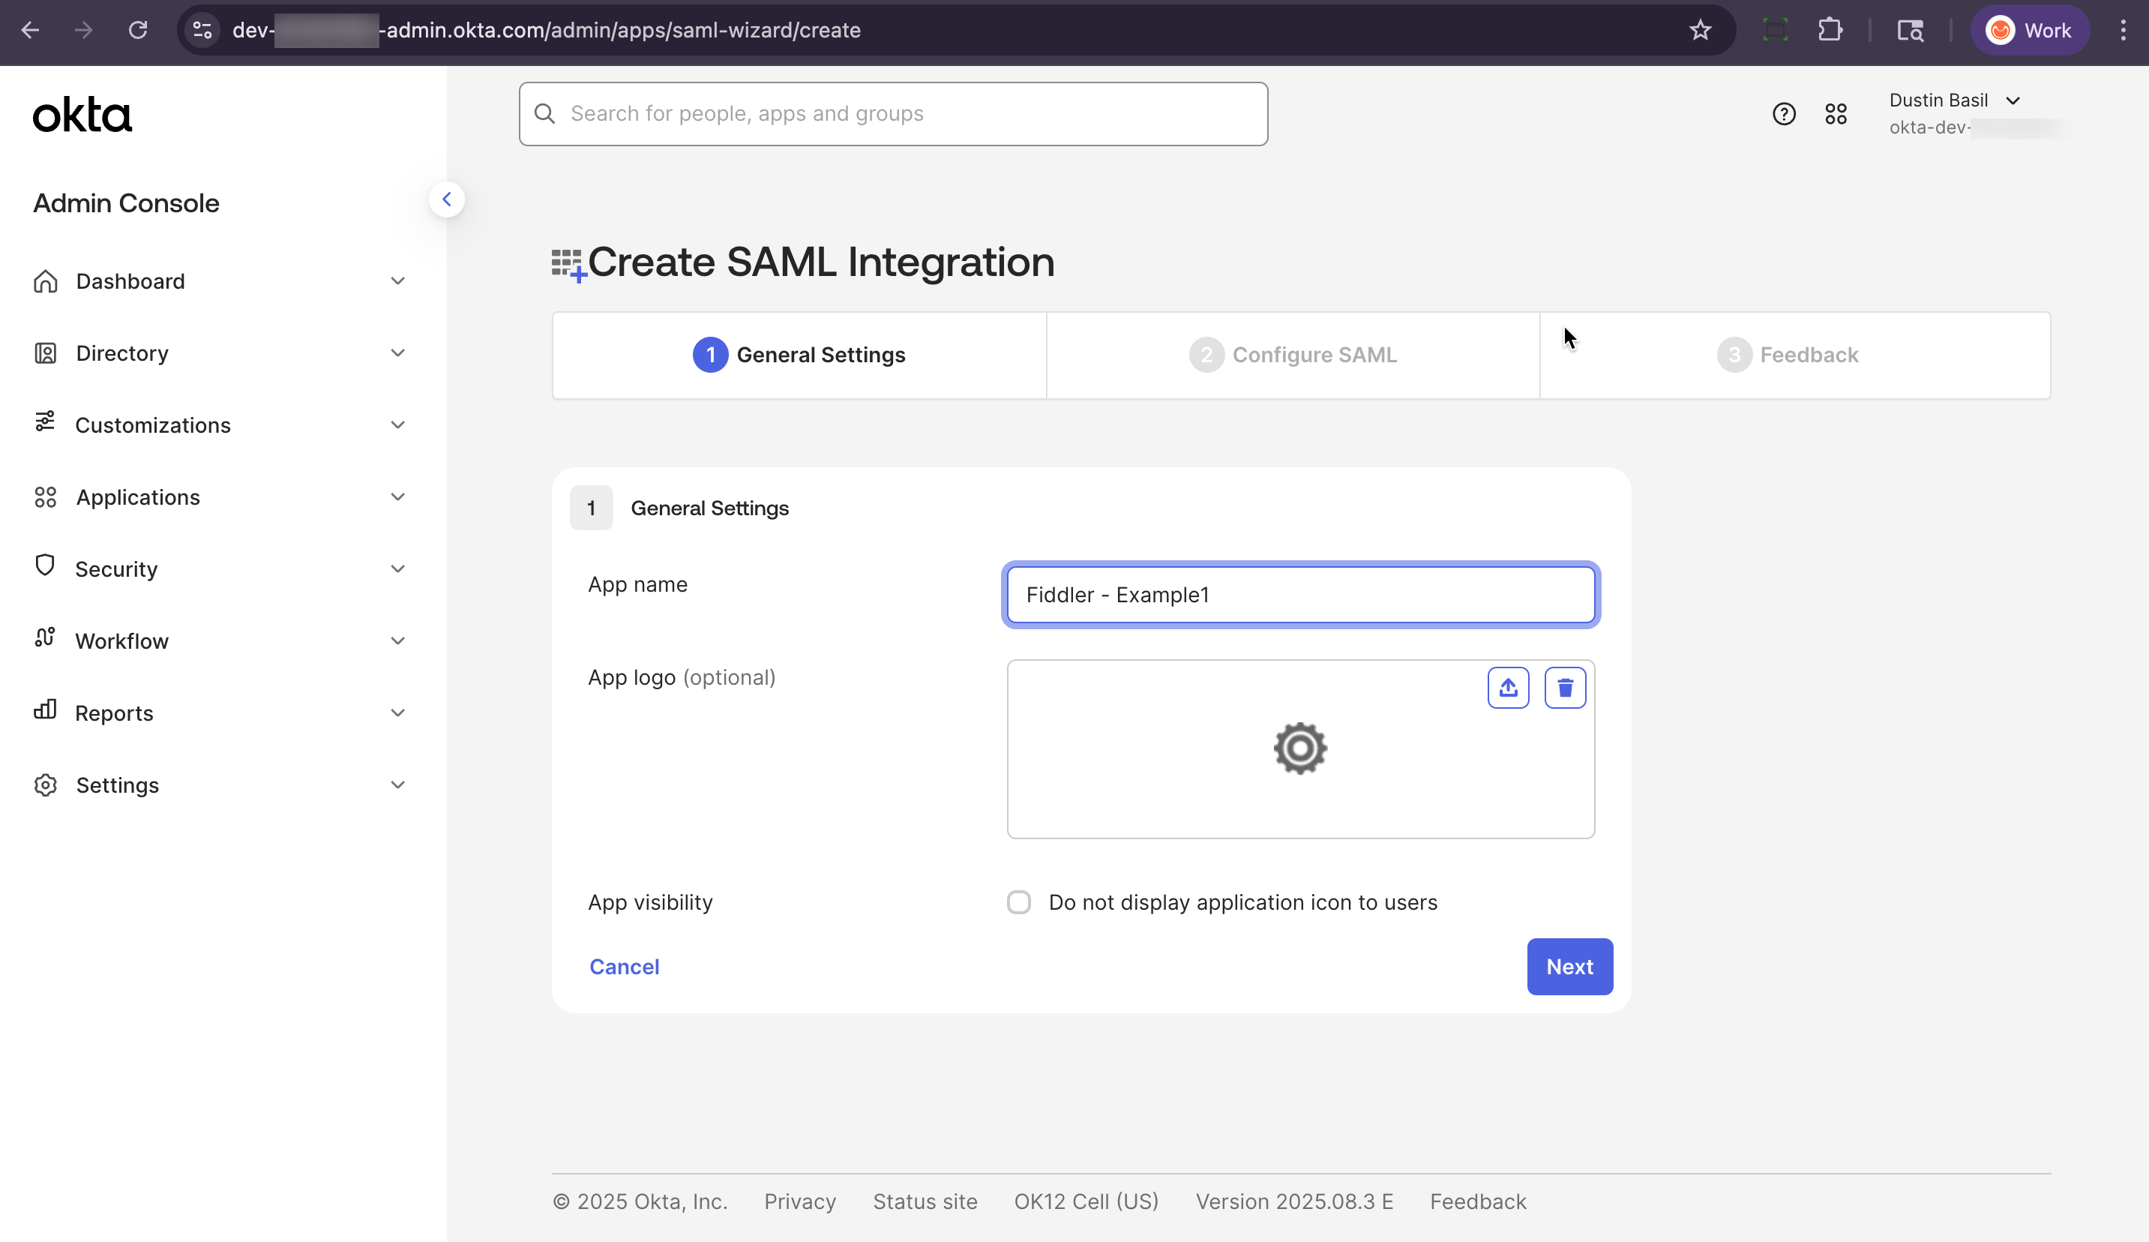Viewport: 2149px width, 1242px height.
Task: Click the App name input field
Action: click(x=1299, y=595)
